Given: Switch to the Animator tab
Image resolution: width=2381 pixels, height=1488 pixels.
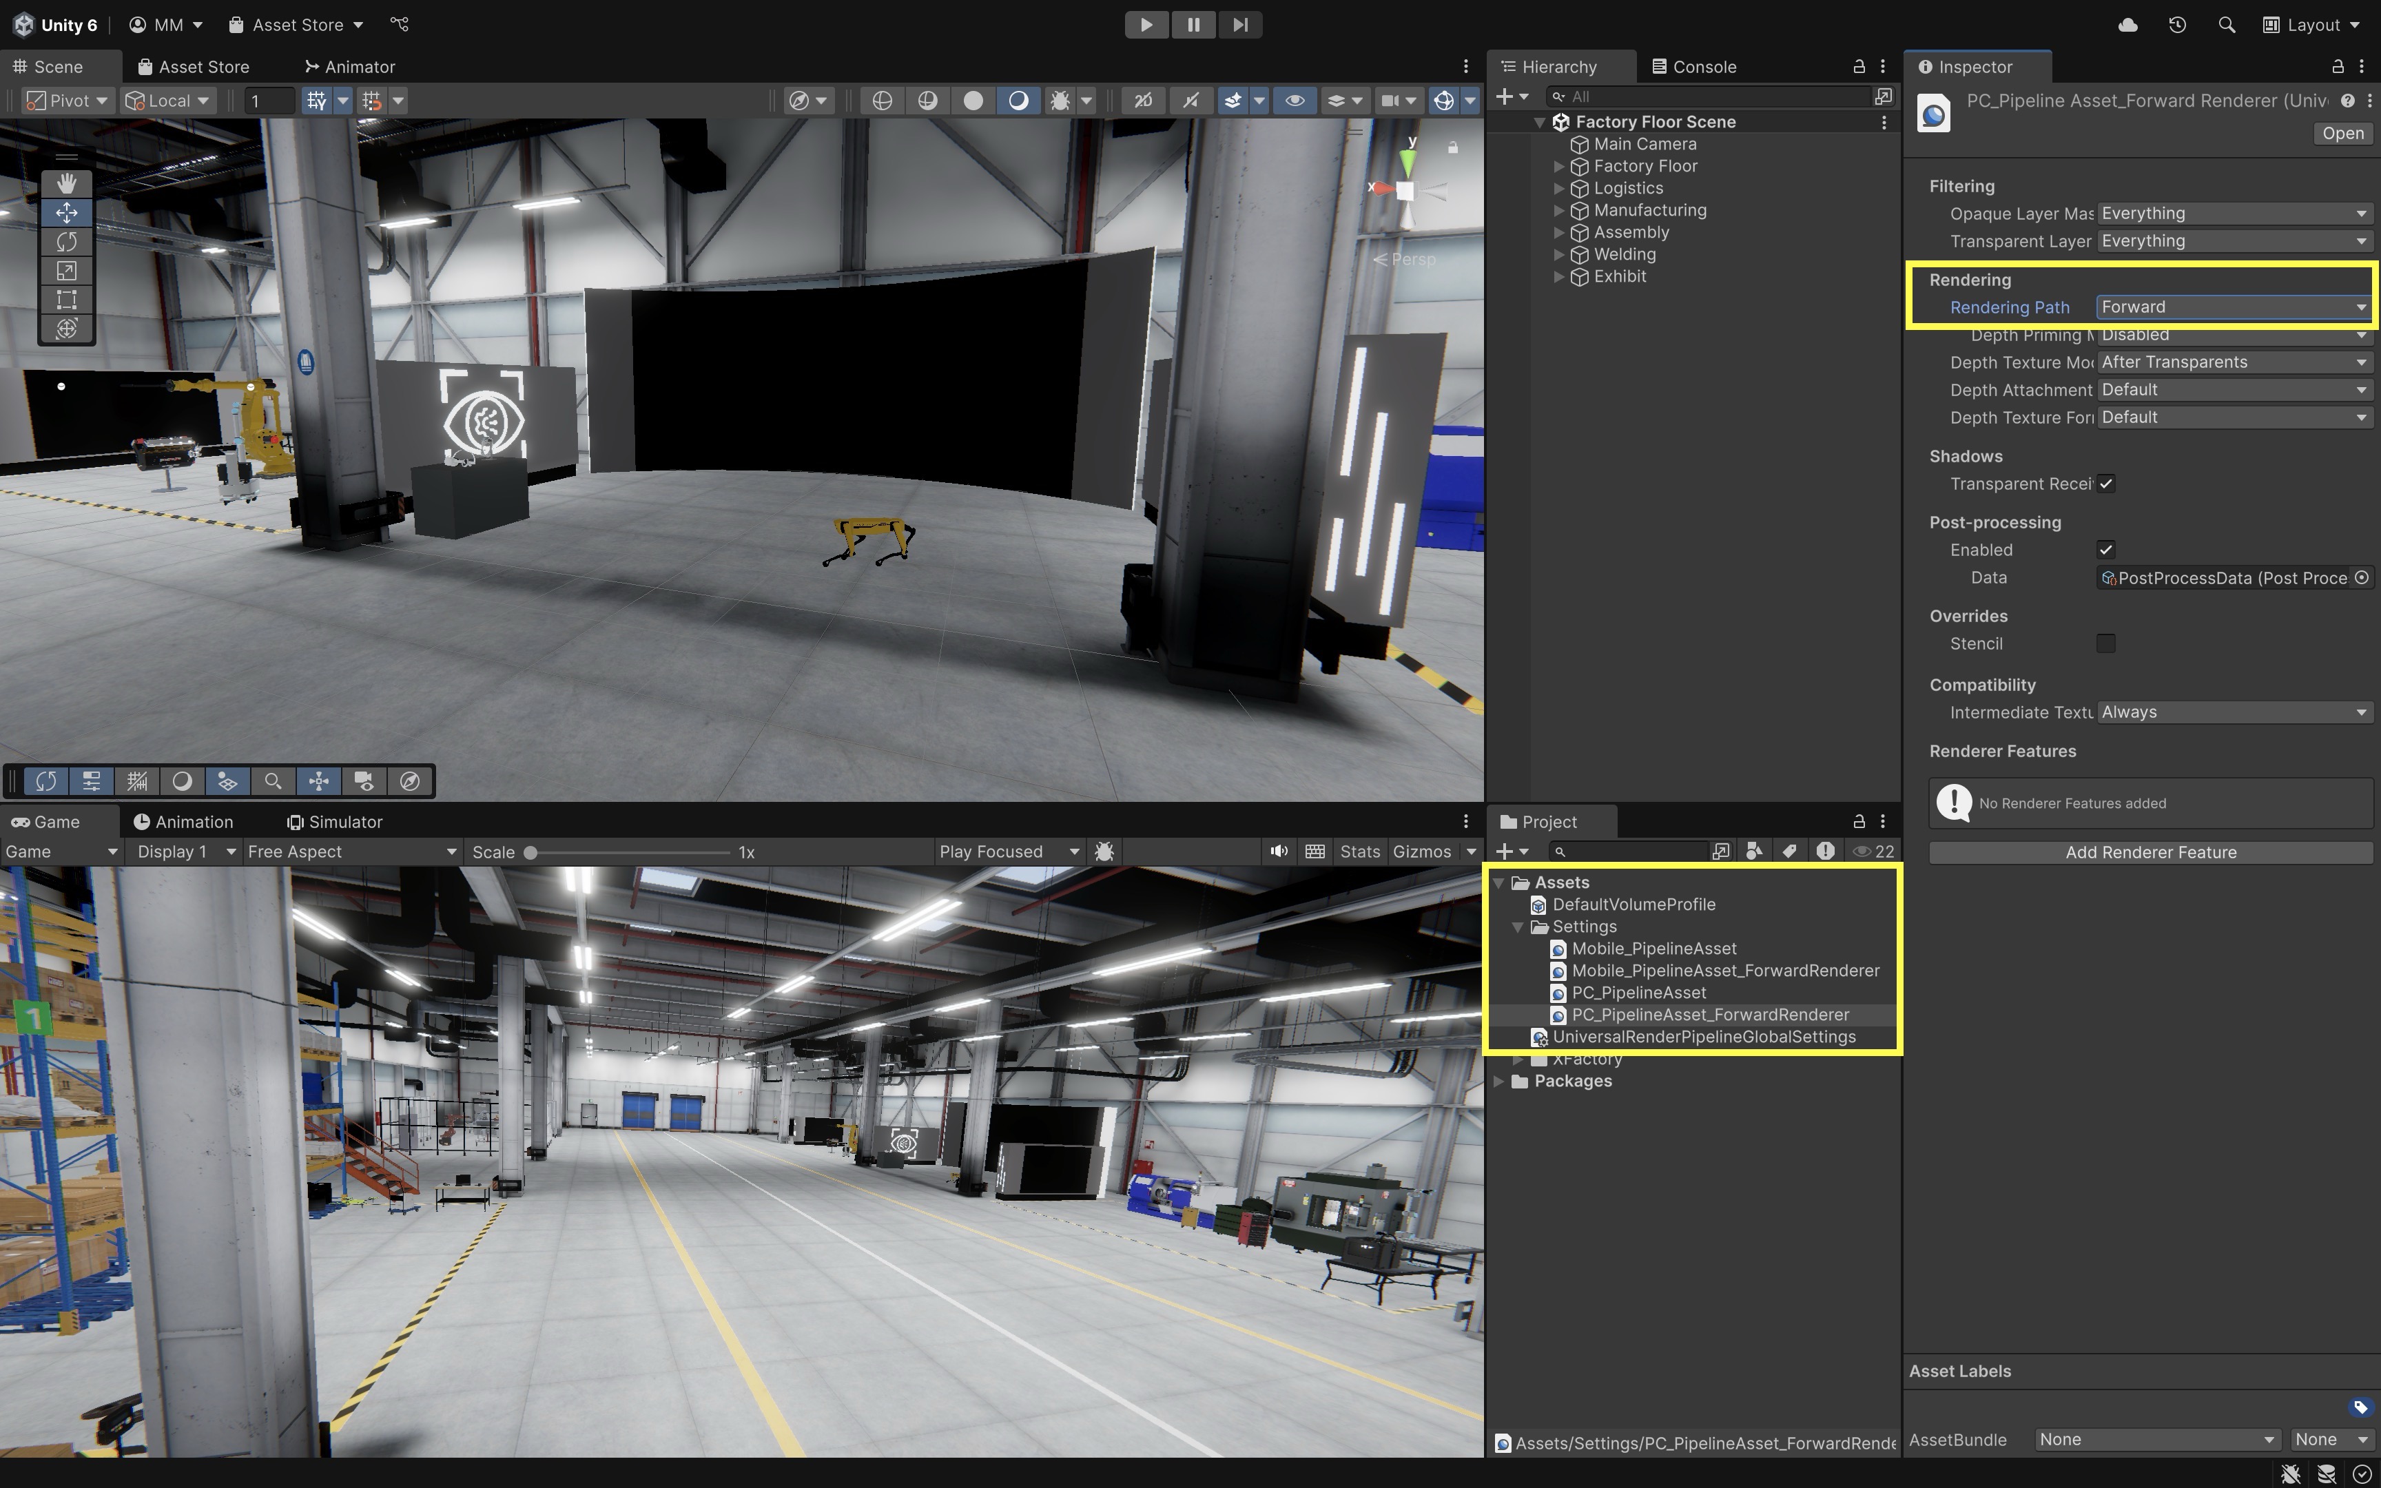Looking at the screenshot, I should click(x=349, y=67).
